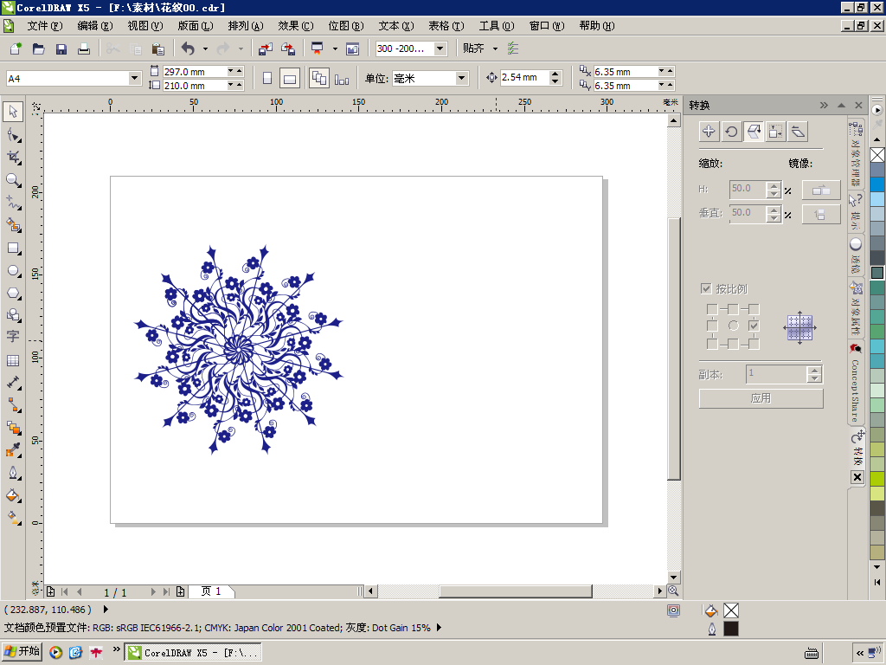Switch to Rotate transform tab

coord(731,132)
